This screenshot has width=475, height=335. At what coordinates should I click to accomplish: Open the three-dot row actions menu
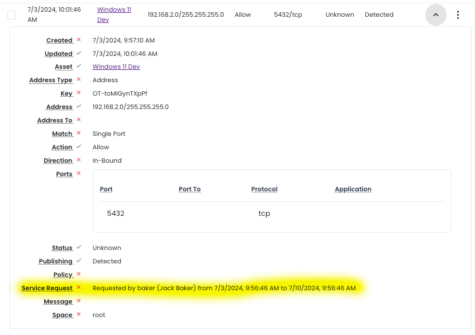(458, 15)
